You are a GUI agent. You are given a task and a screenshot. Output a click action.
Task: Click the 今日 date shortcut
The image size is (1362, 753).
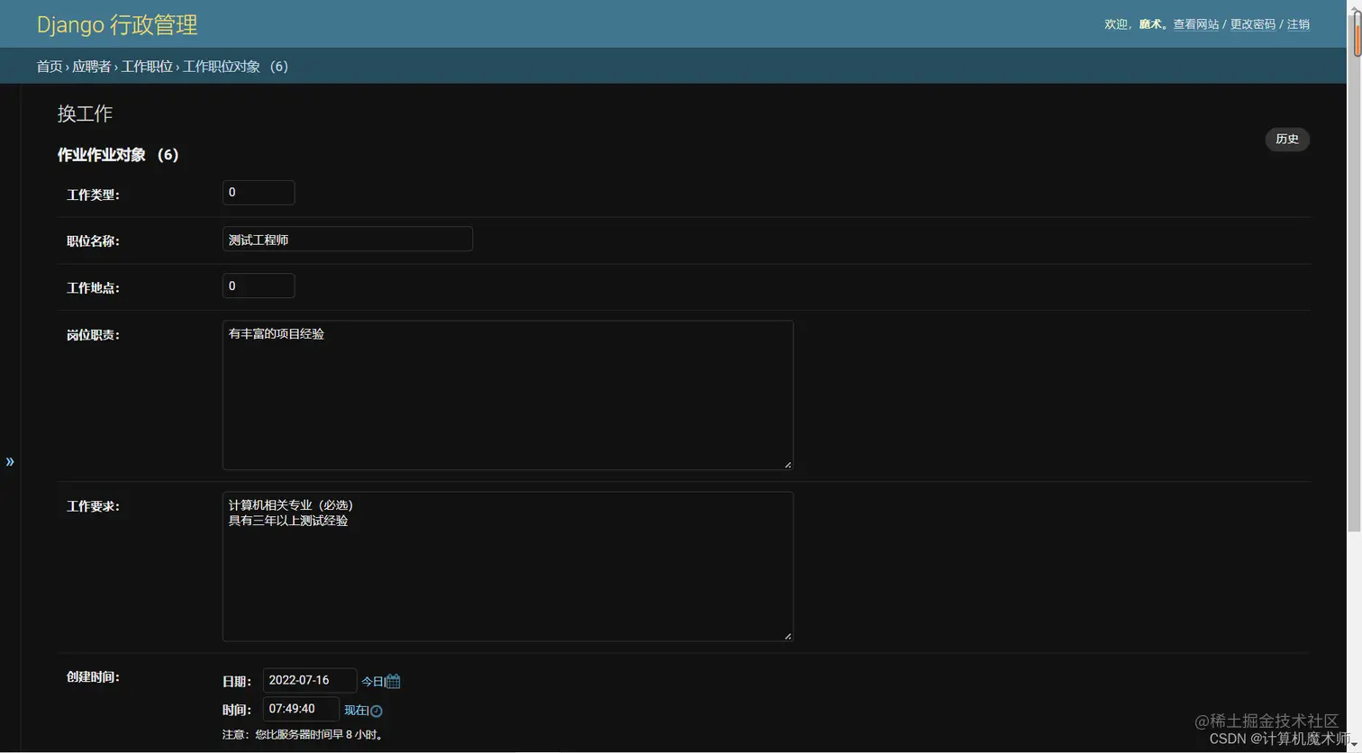pyautogui.click(x=372, y=682)
